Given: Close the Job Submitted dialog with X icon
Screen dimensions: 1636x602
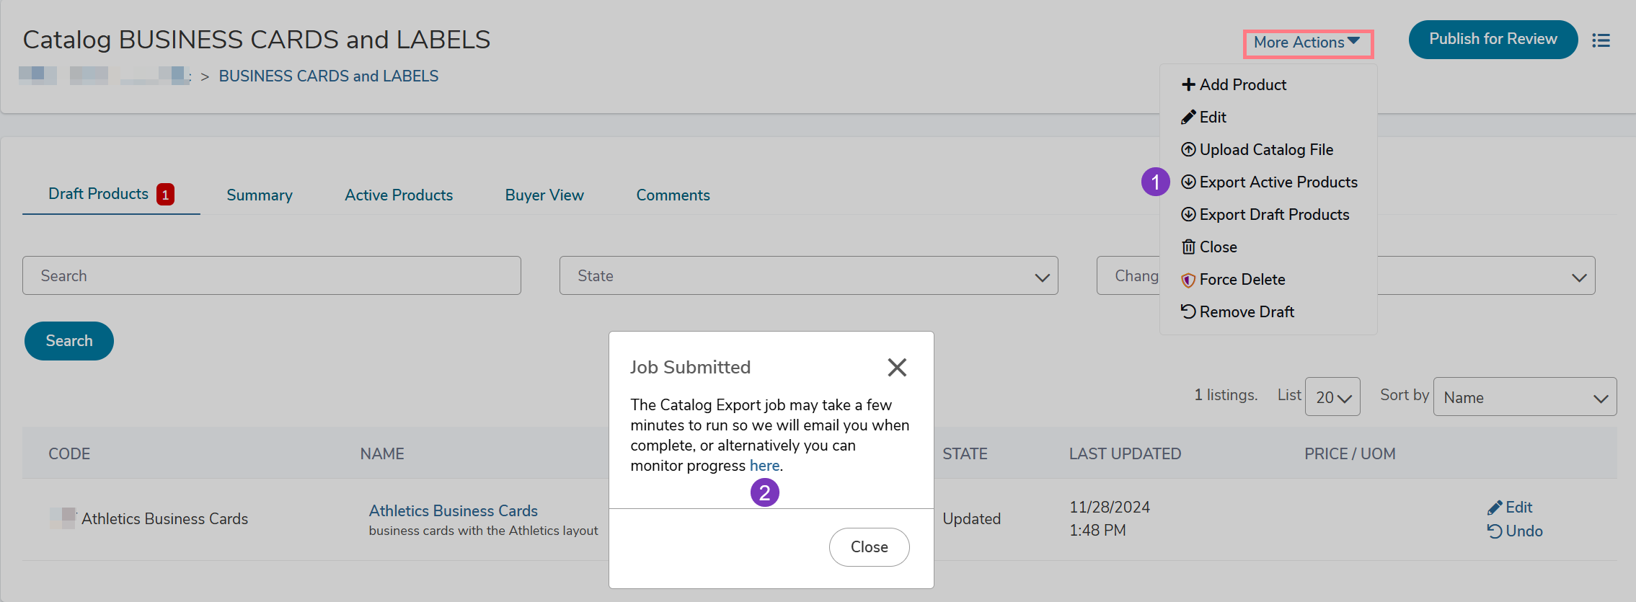Looking at the screenshot, I should pyautogui.click(x=896, y=368).
